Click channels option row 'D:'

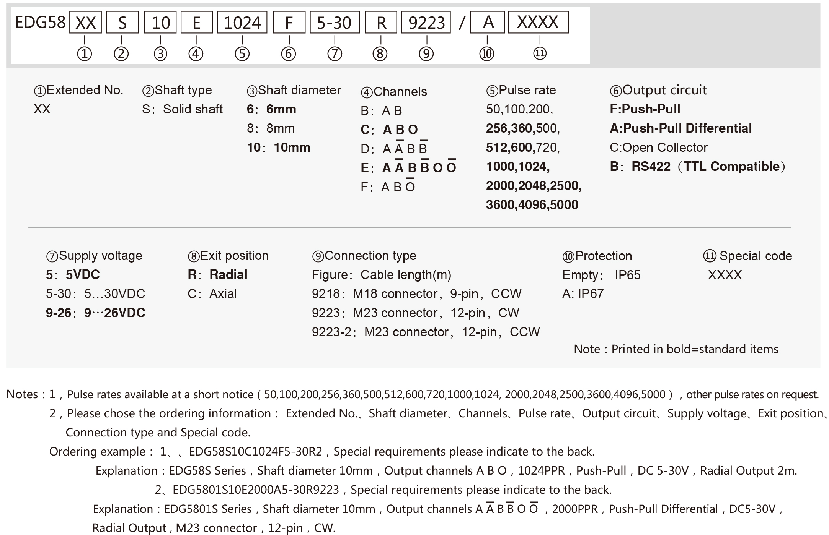394,148
